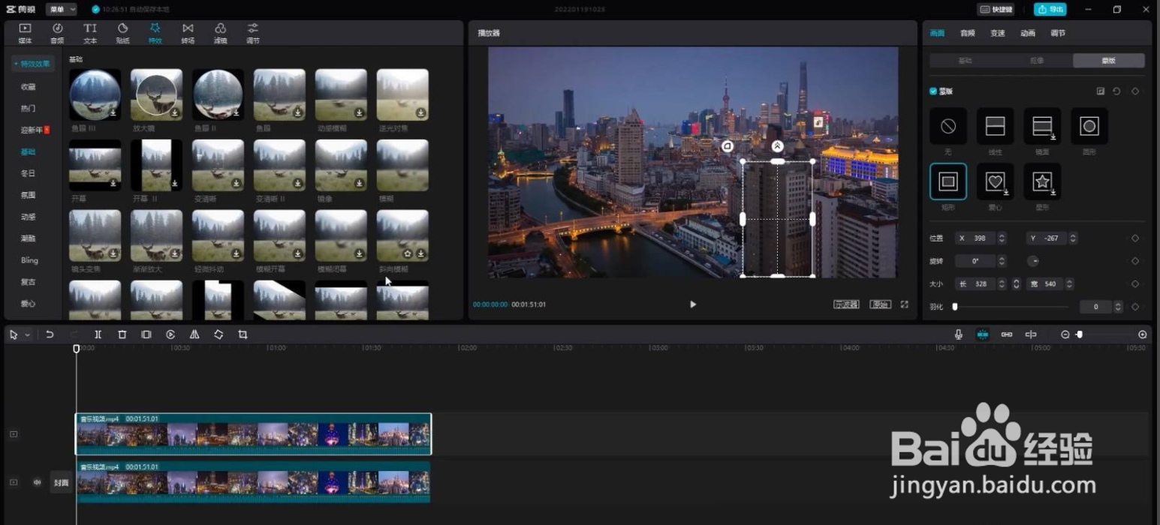Click the feather value stepper arrows
This screenshot has height=525, width=1160.
coord(1119,307)
